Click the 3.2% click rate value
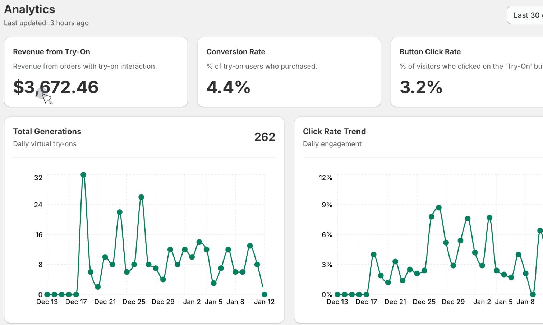Screen dimensions: 543x325 pyautogui.click(x=421, y=87)
